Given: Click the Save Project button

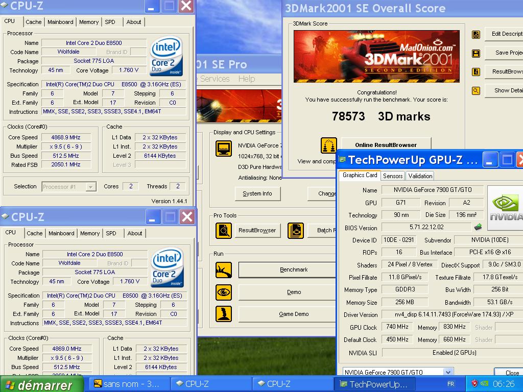Looking at the screenshot, I should tap(504, 53).
